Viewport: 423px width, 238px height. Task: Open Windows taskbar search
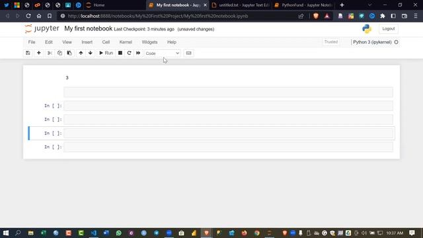click(18, 233)
